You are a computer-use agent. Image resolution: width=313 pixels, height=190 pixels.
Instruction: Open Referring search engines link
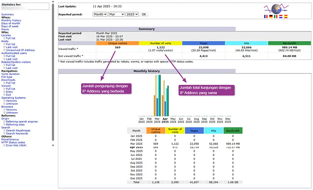22,122
